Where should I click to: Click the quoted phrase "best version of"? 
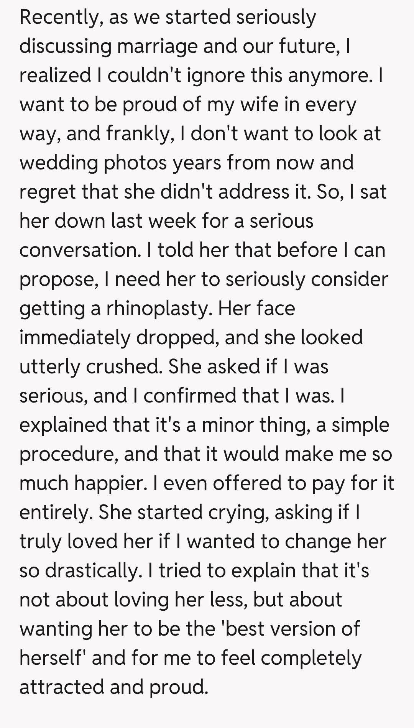click(x=292, y=629)
